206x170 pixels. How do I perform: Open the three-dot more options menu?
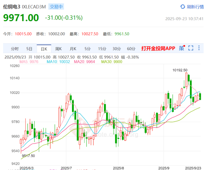200,48
